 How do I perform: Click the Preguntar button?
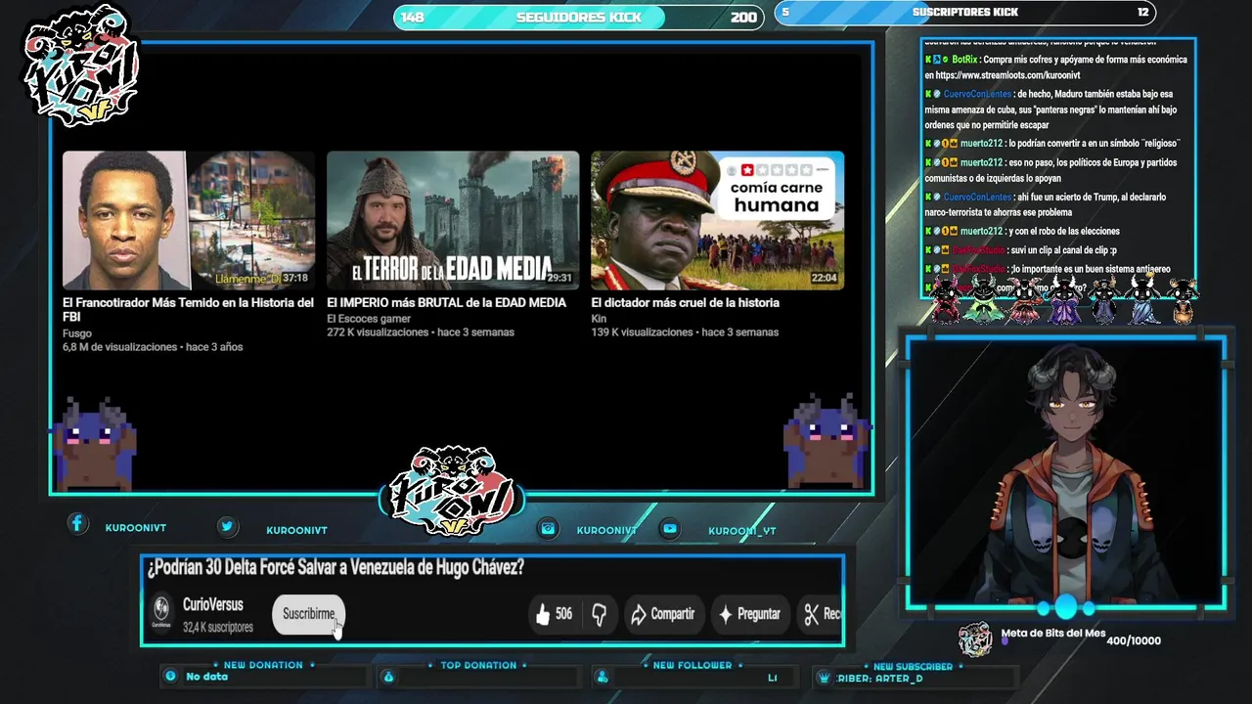coord(749,614)
